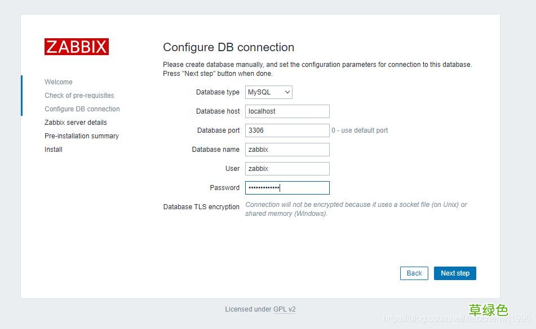This screenshot has height=329, width=536.
Task: Open the Database type dropdown
Action: click(x=269, y=92)
